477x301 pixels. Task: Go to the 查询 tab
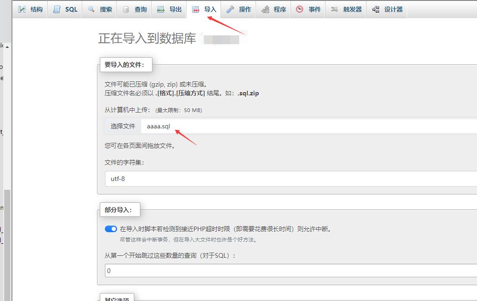pyautogui.click(x=134, y=9)
